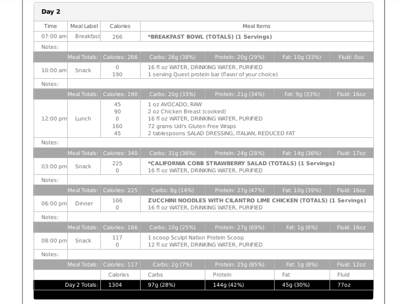Click the Quest protein bar item
This screenshot has width=406, height=304.
pos(212,74)
